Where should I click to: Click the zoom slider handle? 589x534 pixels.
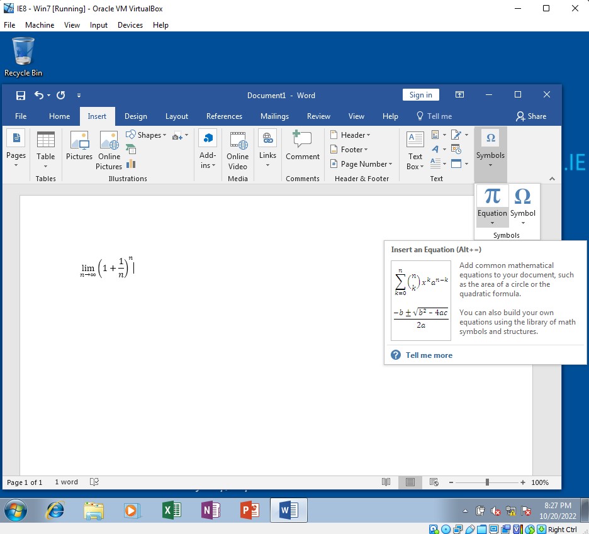(487, 482)
